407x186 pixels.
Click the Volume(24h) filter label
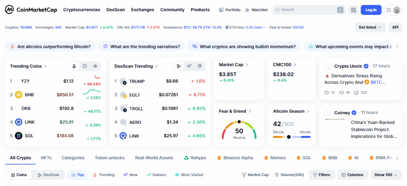(x=289, y=175)
